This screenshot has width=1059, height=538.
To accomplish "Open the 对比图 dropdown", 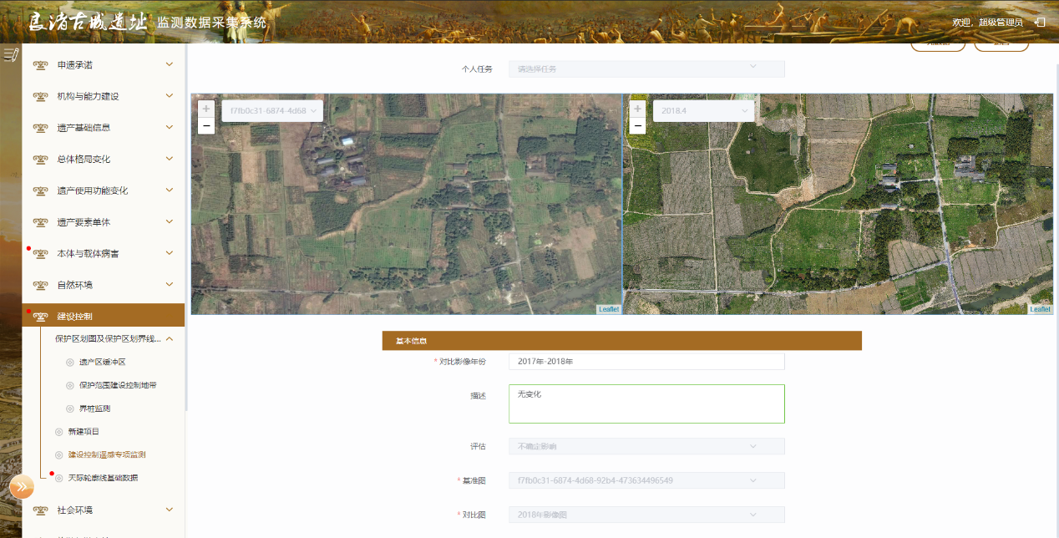I will click(x=646, y=515).
